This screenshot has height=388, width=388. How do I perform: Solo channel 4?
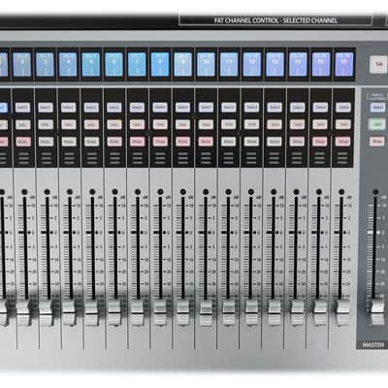point(69,125)
